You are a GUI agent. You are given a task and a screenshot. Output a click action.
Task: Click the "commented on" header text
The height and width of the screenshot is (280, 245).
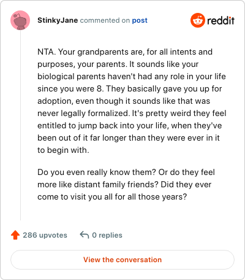click(105, 20)
